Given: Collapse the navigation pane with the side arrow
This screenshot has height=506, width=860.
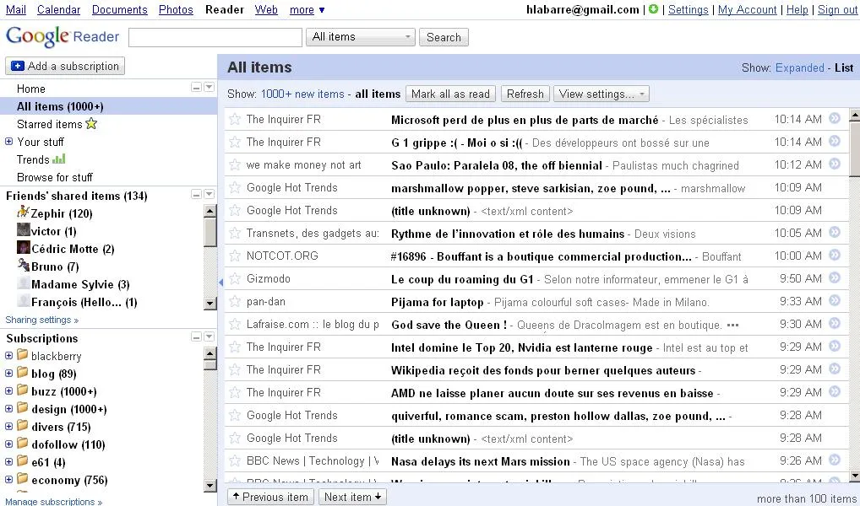Looking at the screenshot, I should (220, 283).
